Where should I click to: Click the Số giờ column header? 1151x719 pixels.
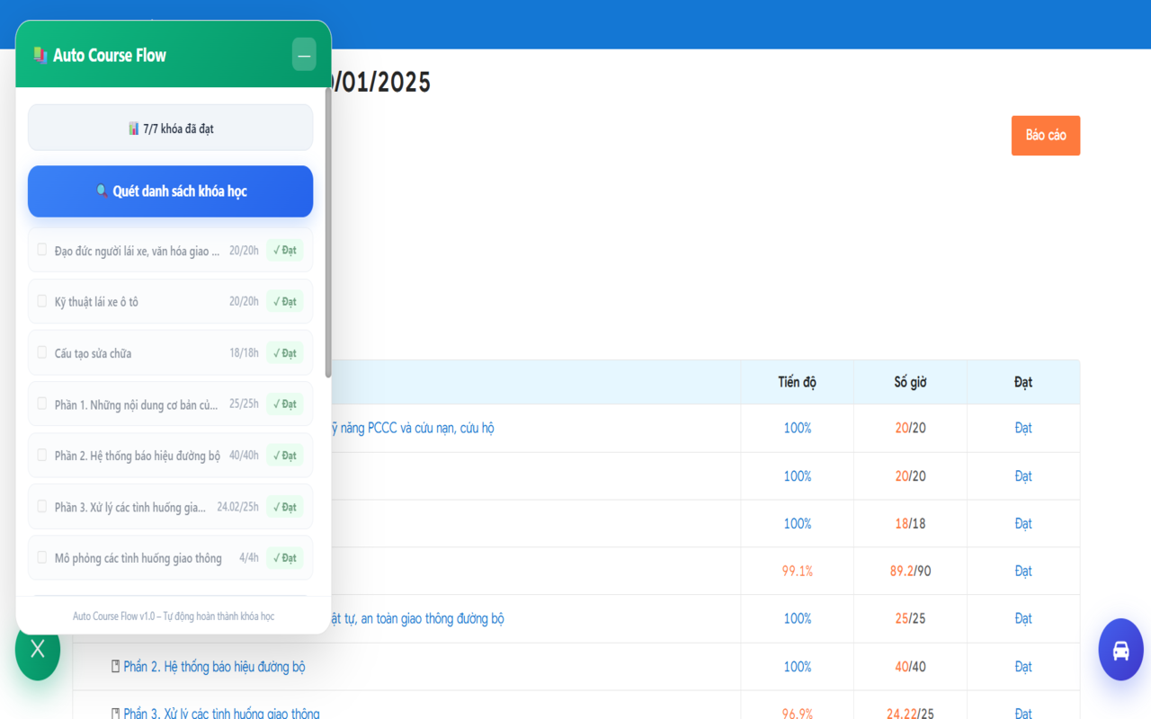coord(910,382)
